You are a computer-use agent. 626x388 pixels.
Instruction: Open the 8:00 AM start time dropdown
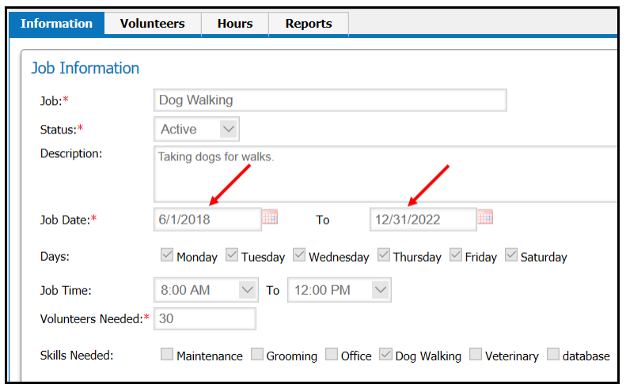click(206, 290)
